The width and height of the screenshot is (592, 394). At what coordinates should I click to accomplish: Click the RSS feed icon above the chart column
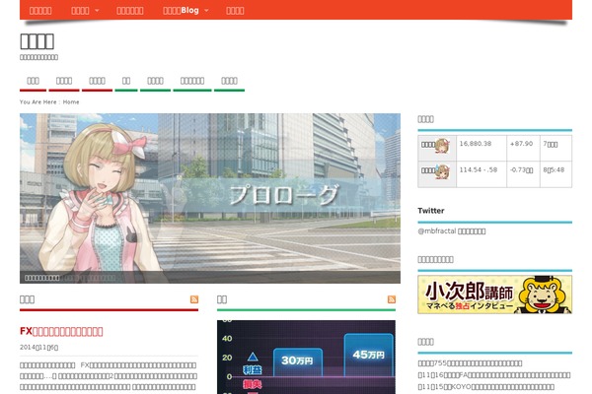click(x=392, y=299)
